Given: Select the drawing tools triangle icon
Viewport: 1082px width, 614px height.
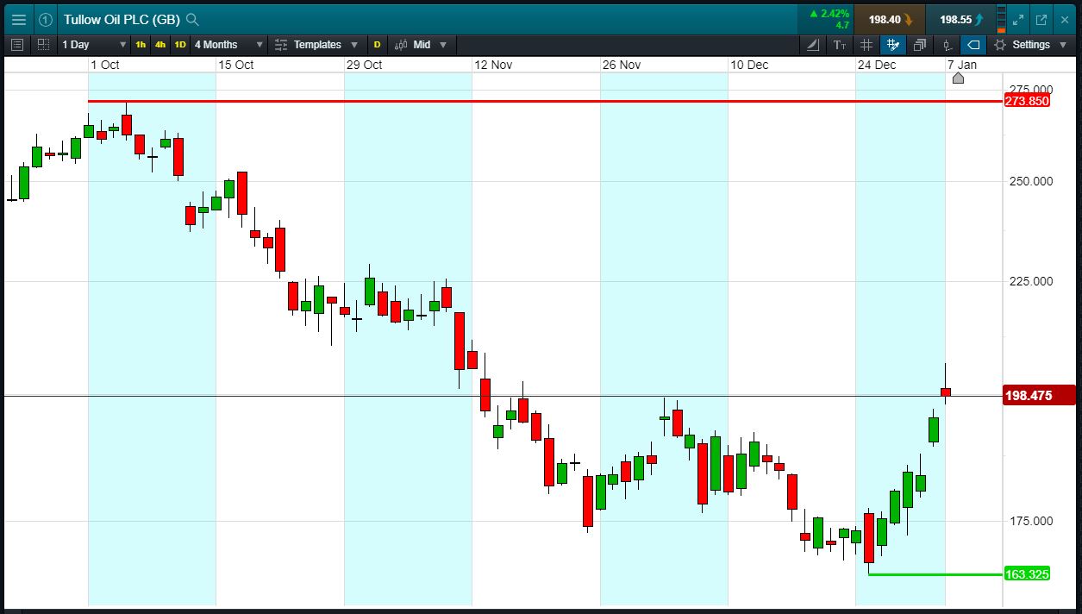Looking at the screenshot, I should 813,45.
